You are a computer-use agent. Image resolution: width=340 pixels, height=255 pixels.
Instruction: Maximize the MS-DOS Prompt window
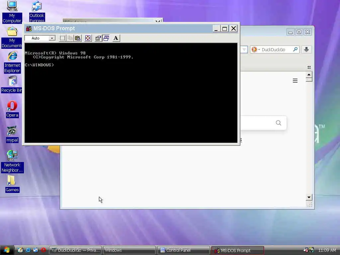(225, 29)
